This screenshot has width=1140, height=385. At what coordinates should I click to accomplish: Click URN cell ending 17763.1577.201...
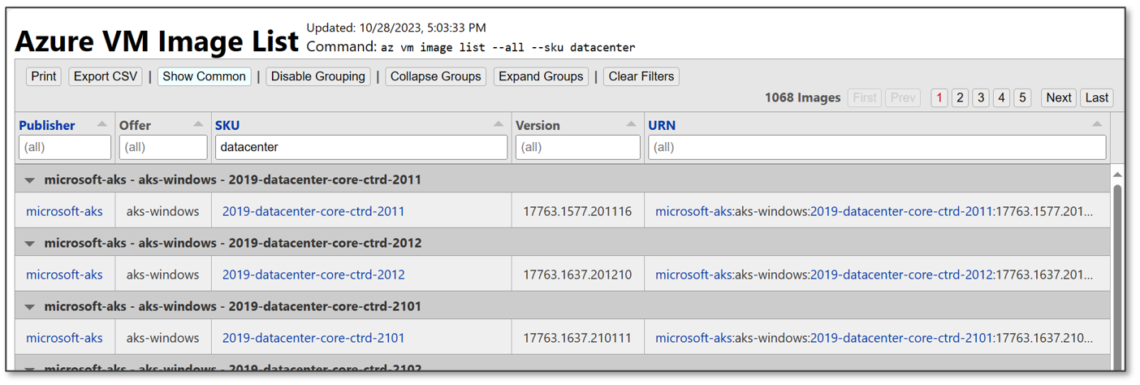pyautogui.click(x=877, y=211)
